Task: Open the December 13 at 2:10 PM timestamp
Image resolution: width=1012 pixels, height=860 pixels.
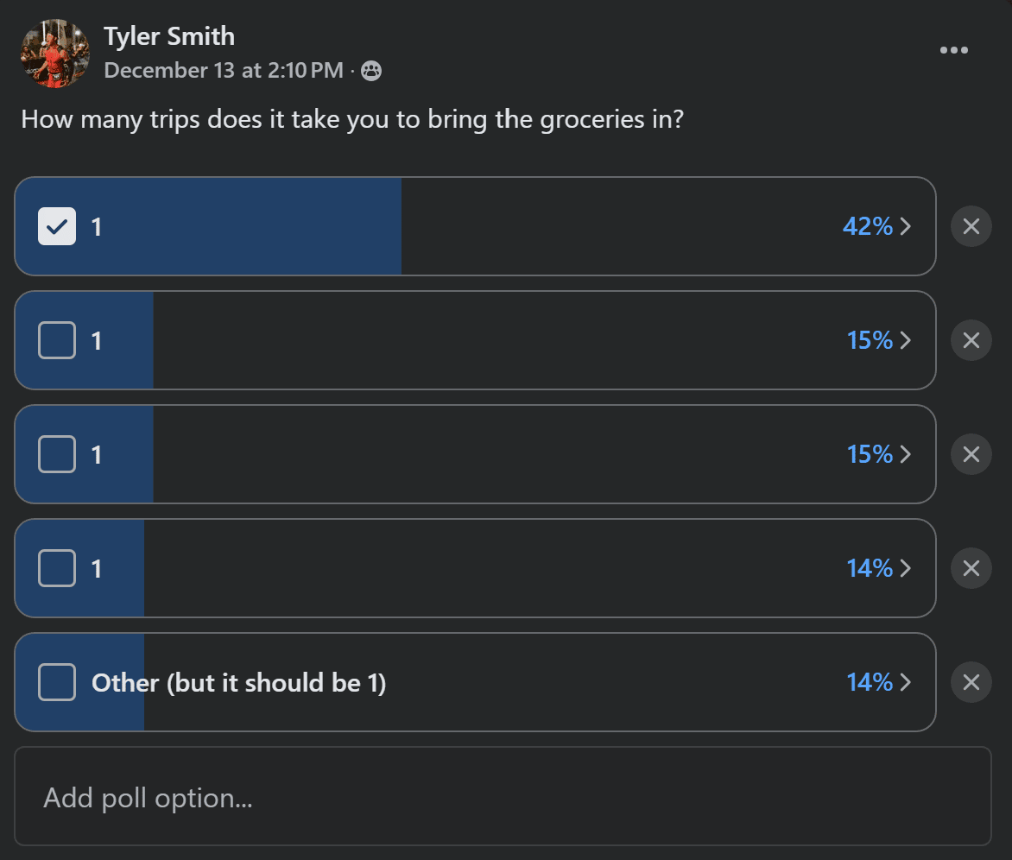Action: tap(224, 70)
